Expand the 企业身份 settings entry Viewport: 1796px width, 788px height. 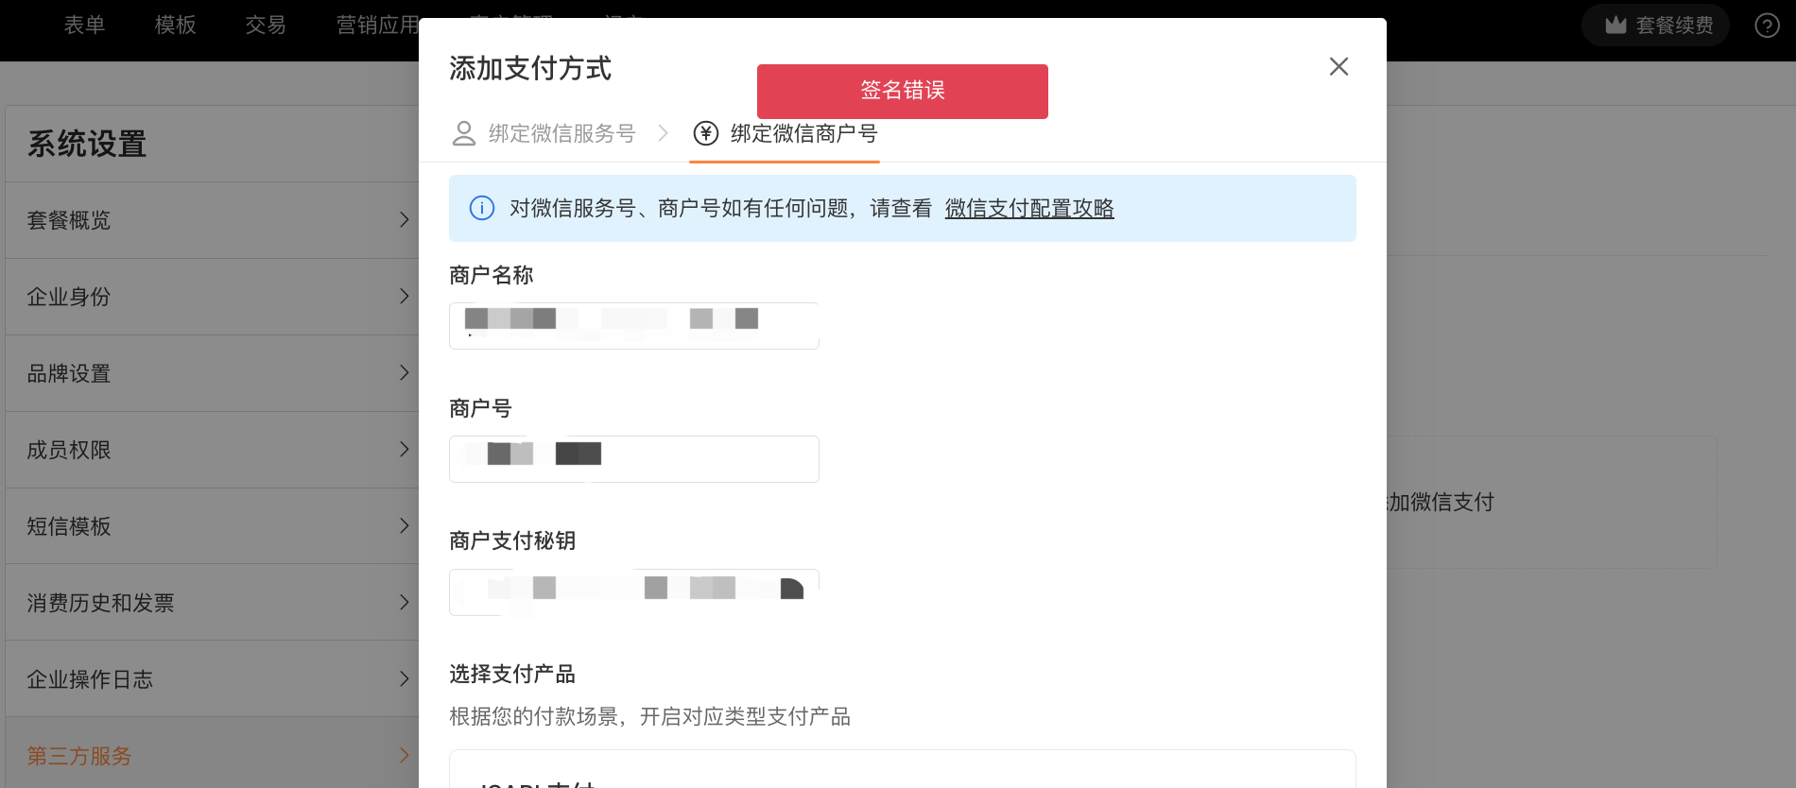(212, 297)
